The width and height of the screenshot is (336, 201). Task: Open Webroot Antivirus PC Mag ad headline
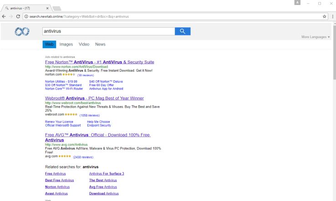coord(94,98)
